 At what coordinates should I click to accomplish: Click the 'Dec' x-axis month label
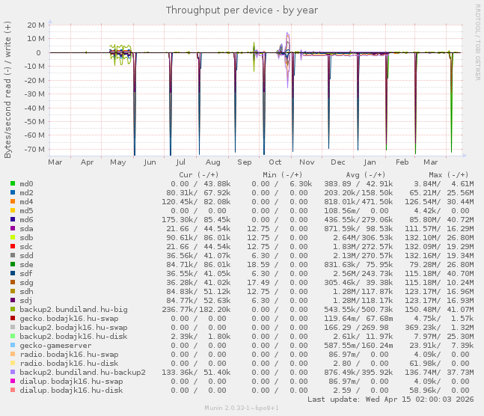click(337, 162)
